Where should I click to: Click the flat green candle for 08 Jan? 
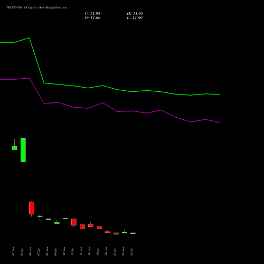(49, 219)
